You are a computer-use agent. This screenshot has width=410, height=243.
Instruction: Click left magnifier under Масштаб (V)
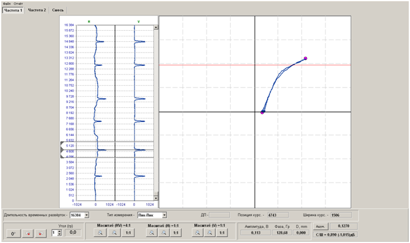pos(198,233)
